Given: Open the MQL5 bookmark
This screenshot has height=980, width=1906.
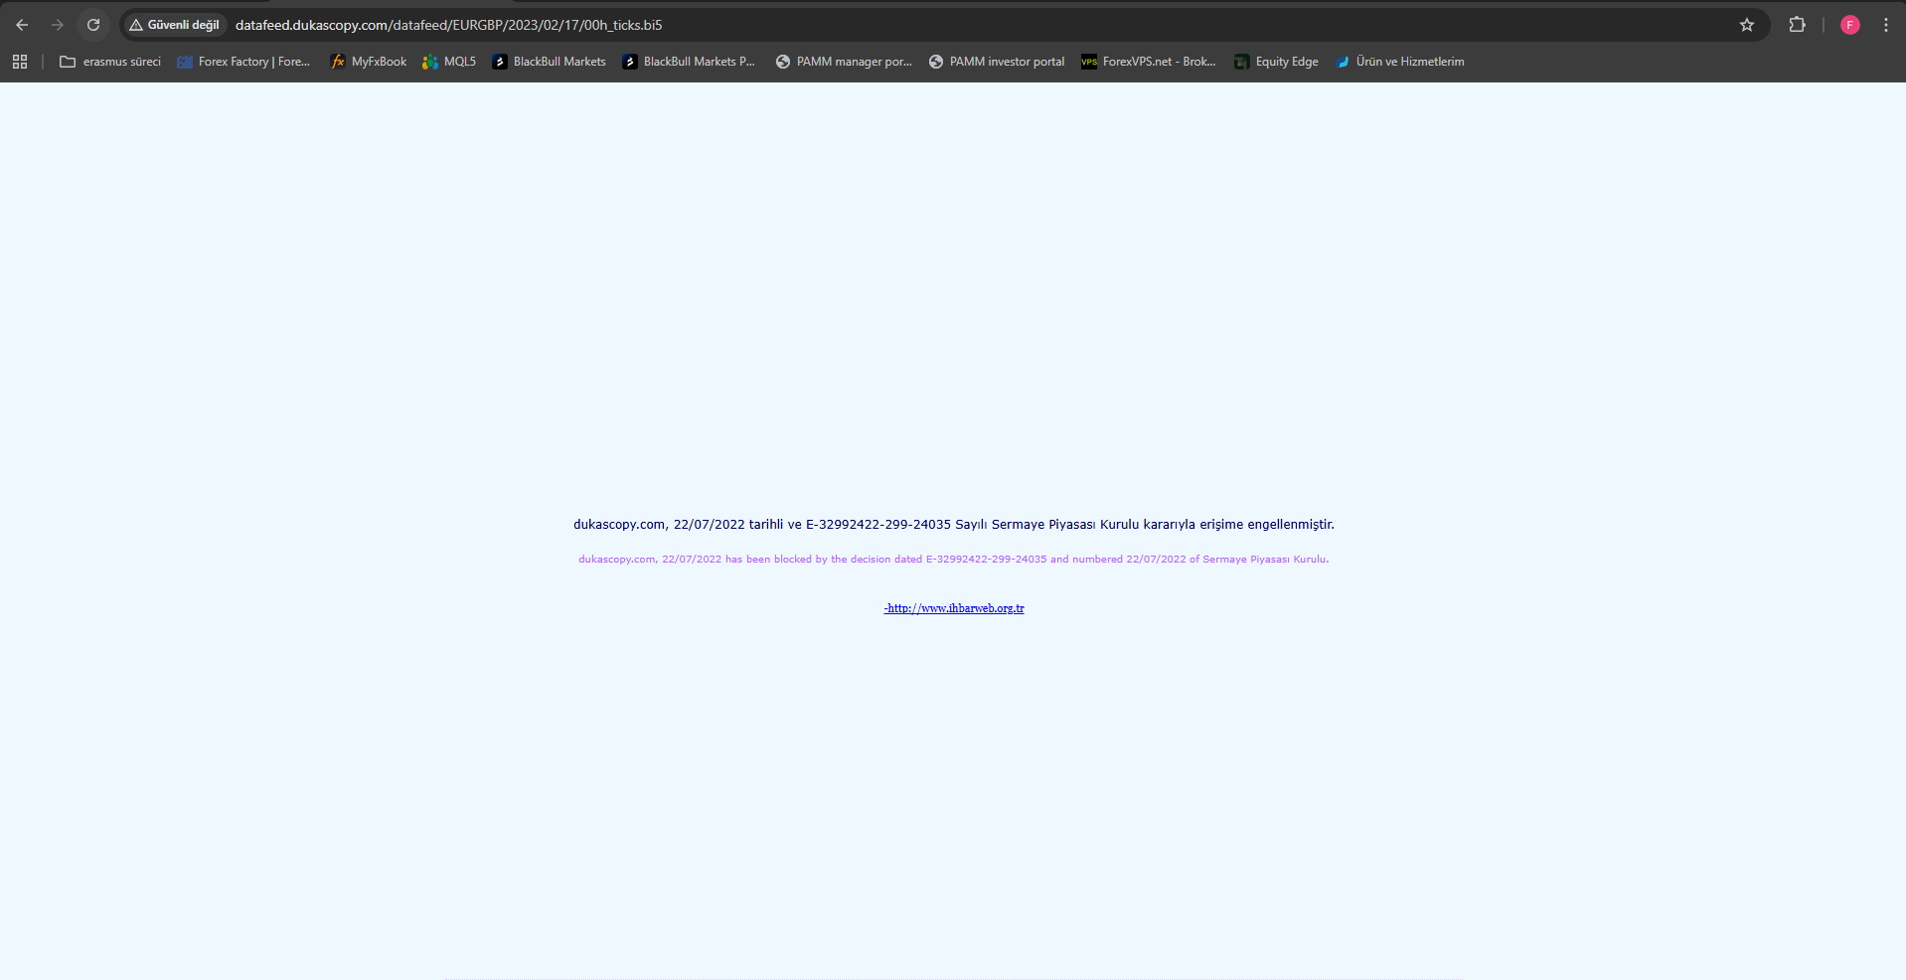Looking at the screenshot, I should [x=449, y=62].
